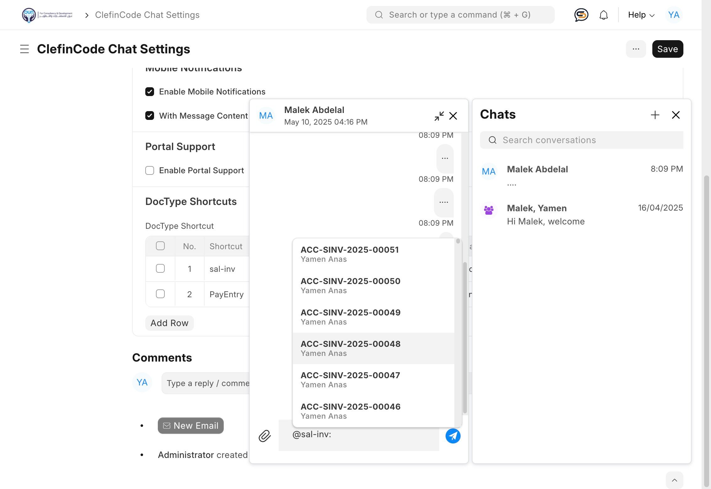The width and height of the screenshot is (711, 489).
Task: Click the scroll-to-top arrow button
Action: 674,480
